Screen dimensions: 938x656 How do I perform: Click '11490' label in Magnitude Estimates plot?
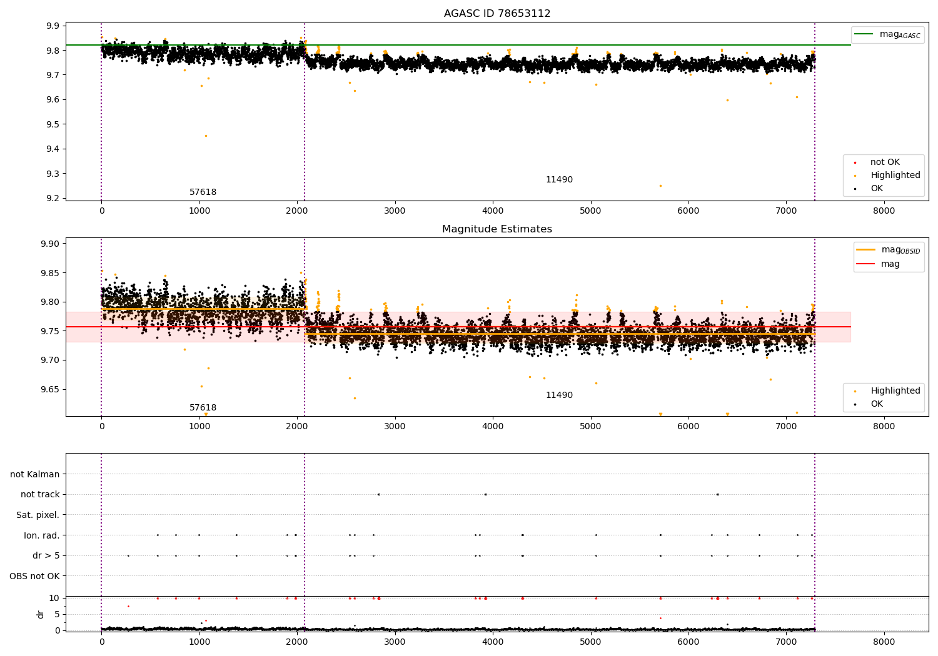click(x=559, y=395)
